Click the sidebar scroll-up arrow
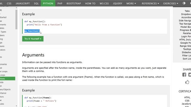 16,8
